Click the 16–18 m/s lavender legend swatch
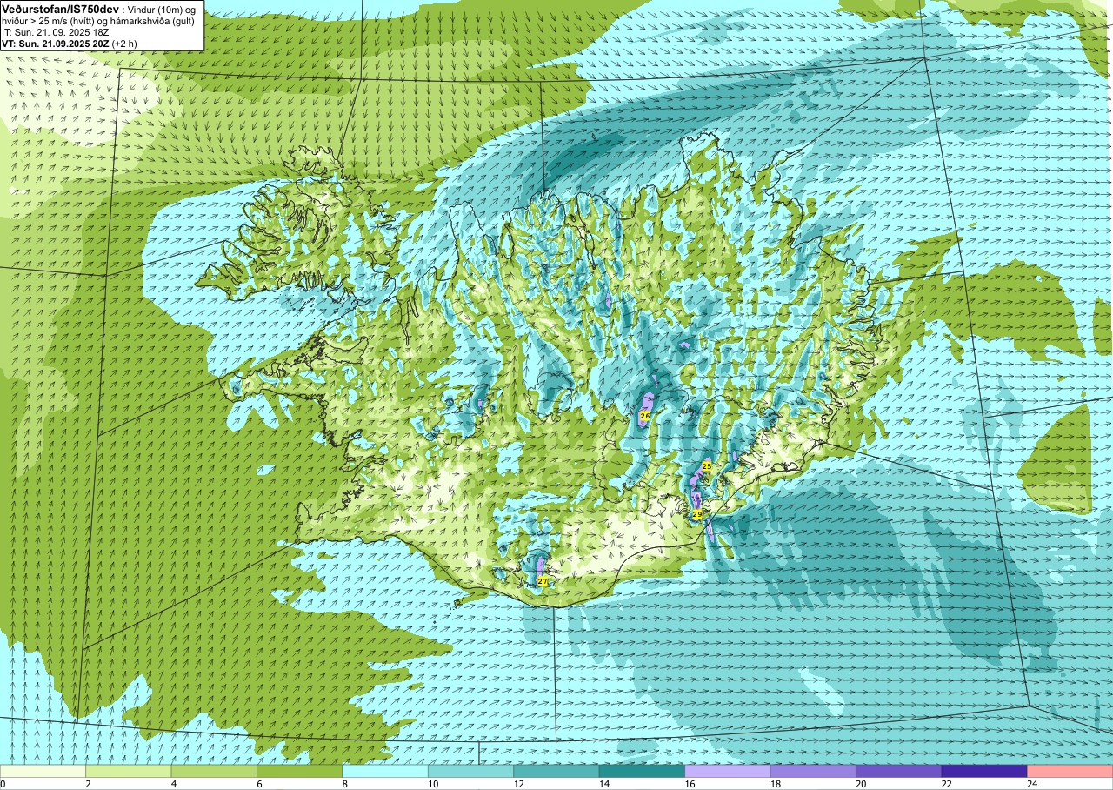The width and height of the screenshot is (1113, 790). (x=728, y=771)
